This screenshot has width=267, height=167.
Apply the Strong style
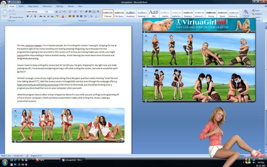(211, 14)
